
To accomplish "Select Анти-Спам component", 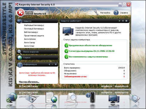I will [x=29, y=46].
